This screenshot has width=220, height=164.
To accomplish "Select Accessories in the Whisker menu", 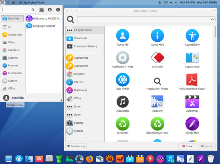I will click(x=12, y=35).
